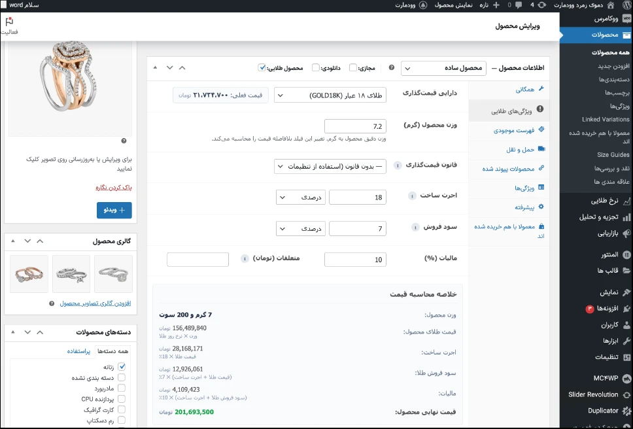The image size is (633, 429).
Task: Click the ویدئو add video button
Action: tap(114, 211)
